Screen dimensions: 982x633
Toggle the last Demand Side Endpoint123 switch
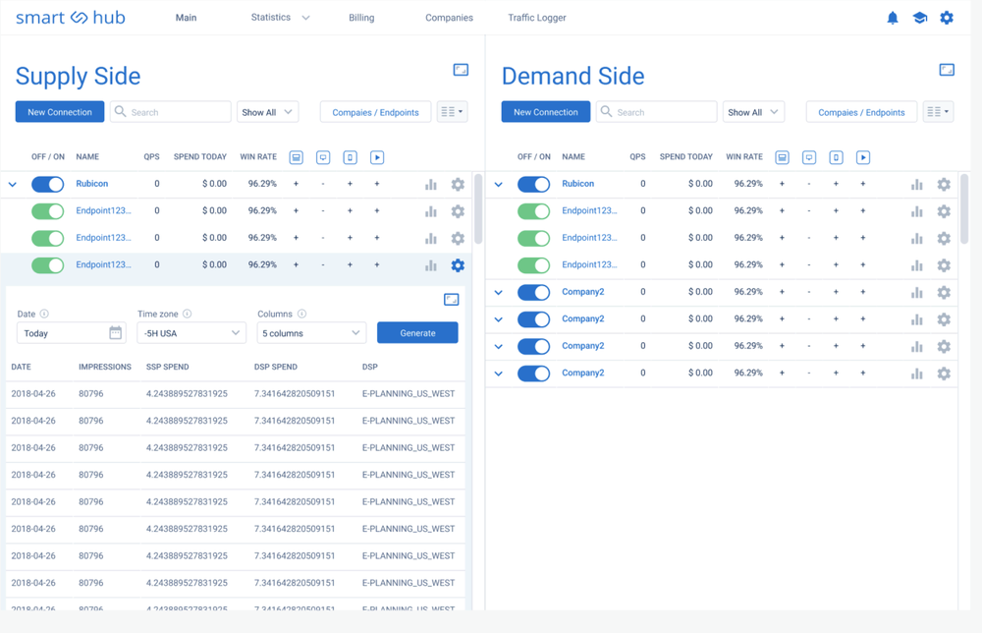point(533,265)
